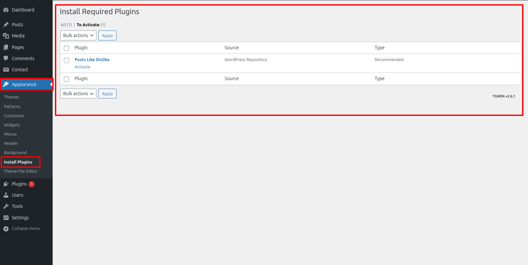Click the Posts pushpin icon
Image resolution: width=528 pixels, height=265 pixels.
click(6, 25)
